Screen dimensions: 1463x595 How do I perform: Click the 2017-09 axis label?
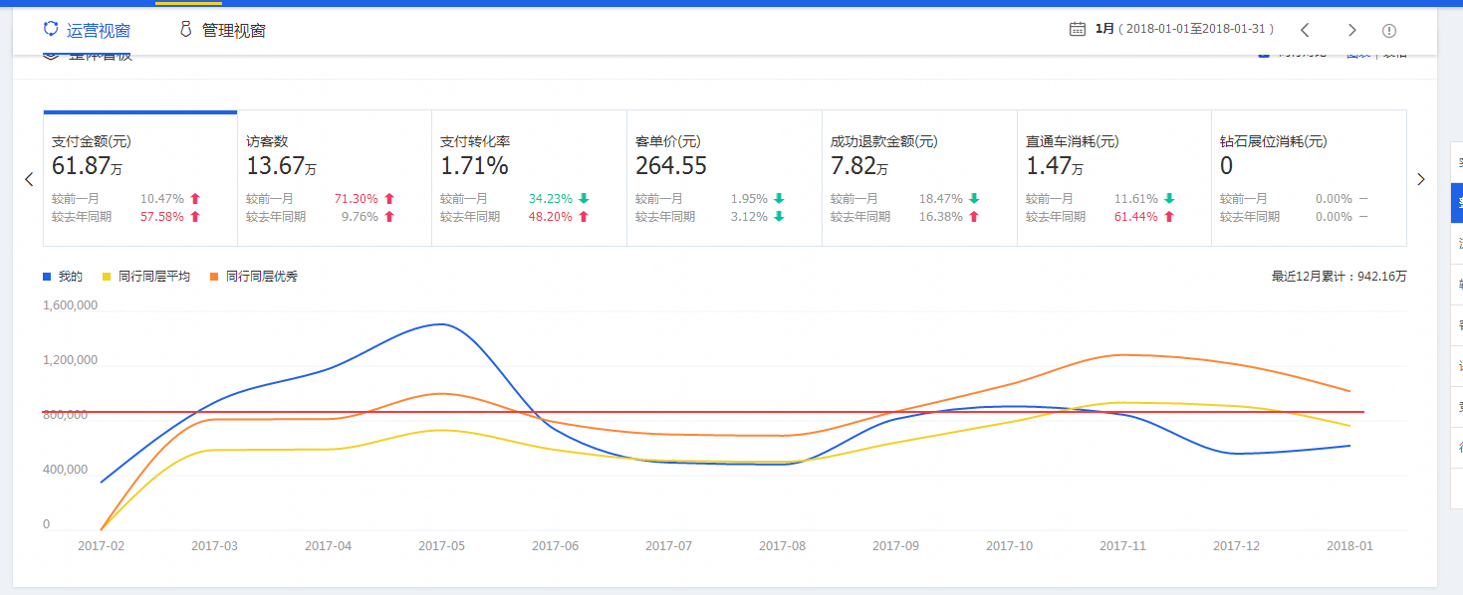coord(895,545)
